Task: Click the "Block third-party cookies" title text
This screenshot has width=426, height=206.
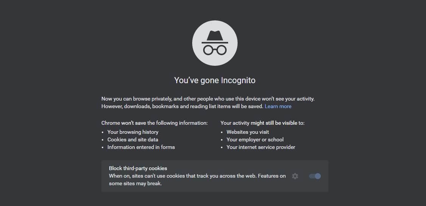Action: tap(138, 168)
